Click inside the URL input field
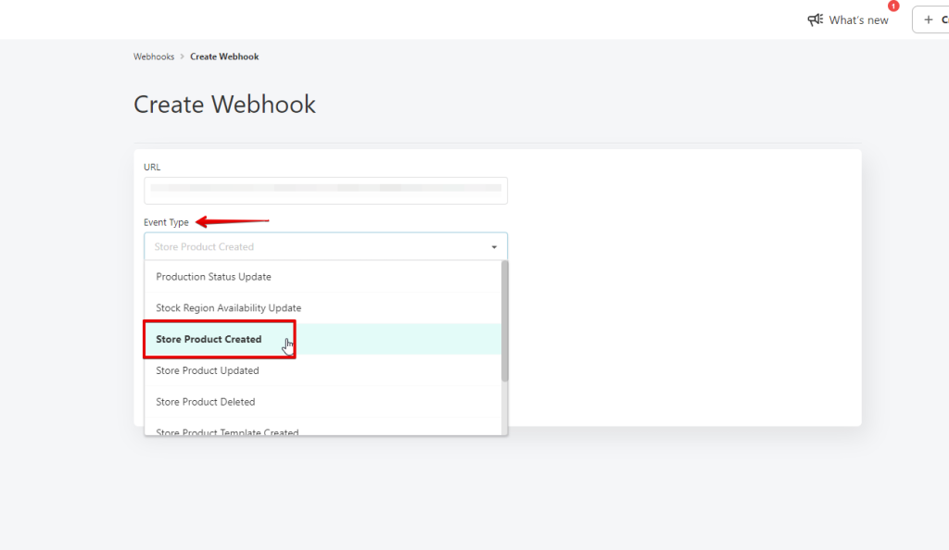This screenshot has height=550, width=949. coord(325,191)
